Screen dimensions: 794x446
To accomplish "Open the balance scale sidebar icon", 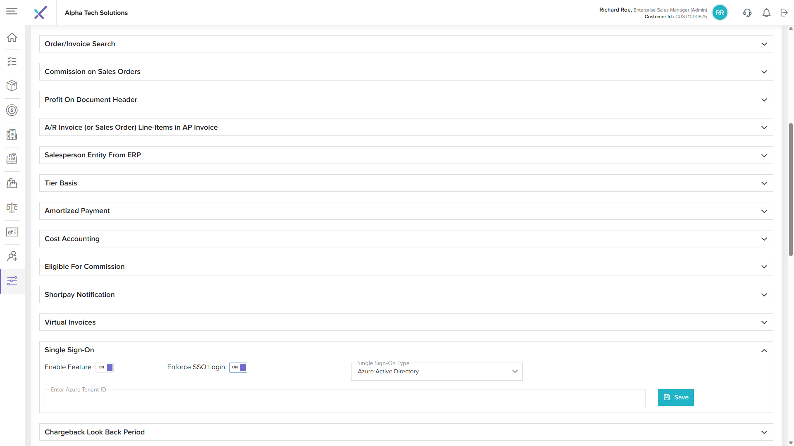I will coord(12,208).
